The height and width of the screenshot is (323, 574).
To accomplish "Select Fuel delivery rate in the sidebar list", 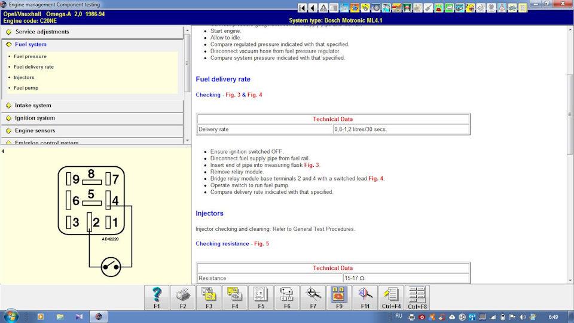I will coord(33,67).
